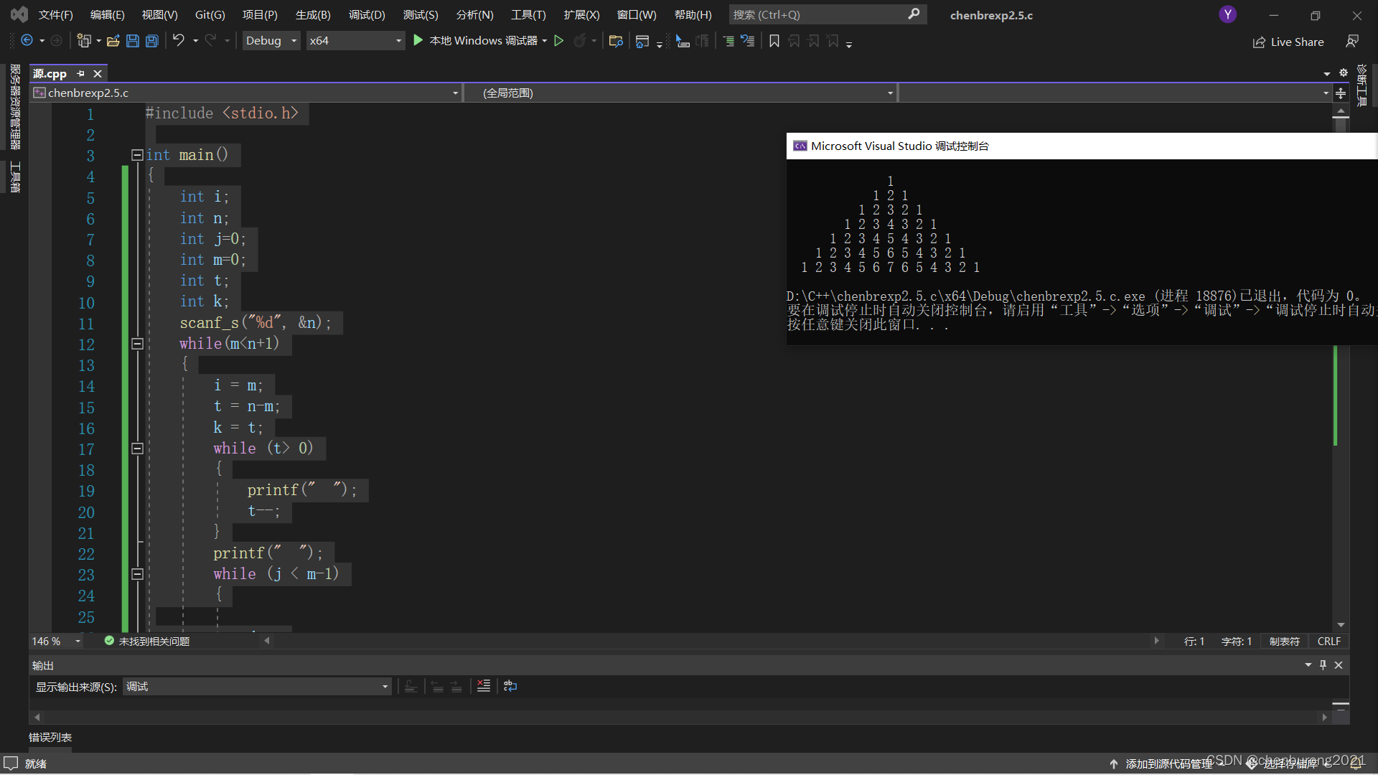Click the search magnifier icon in search box

coord(914,14)
